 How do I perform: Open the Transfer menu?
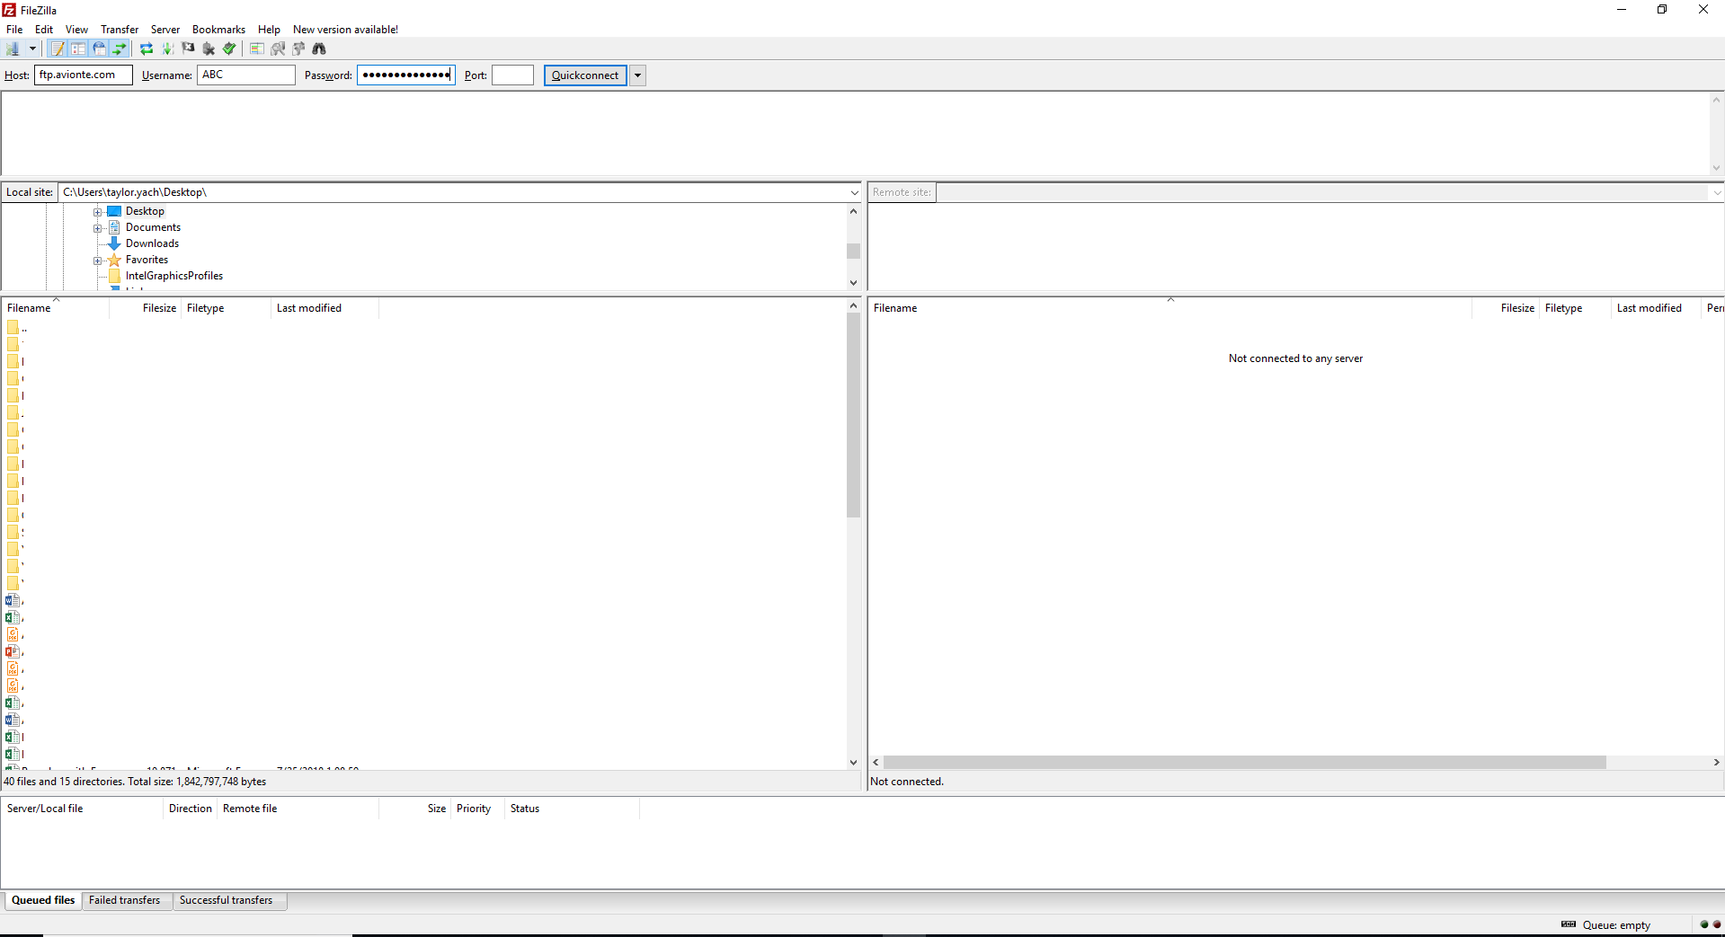(x=119, y=29)
